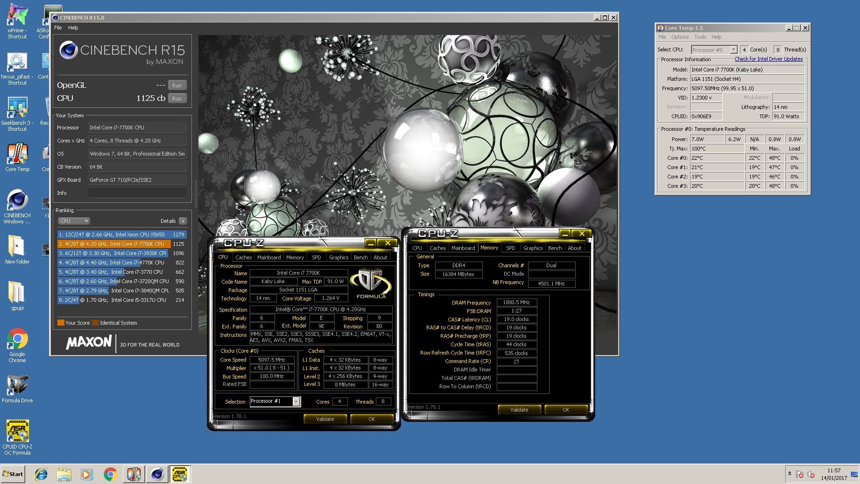This screenshot has height=484, width=860.
Task: Click the Chrome icon in taskbar
Action: click(110, 474)
